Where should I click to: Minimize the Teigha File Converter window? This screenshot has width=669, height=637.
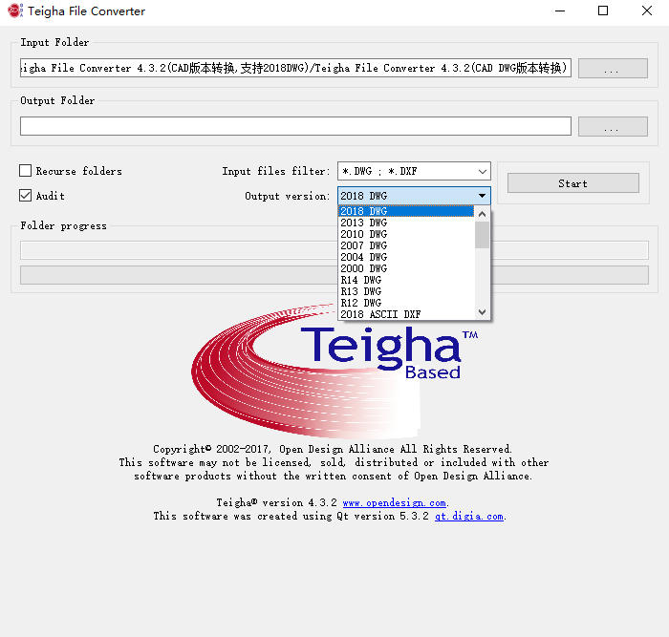[560, 11]
